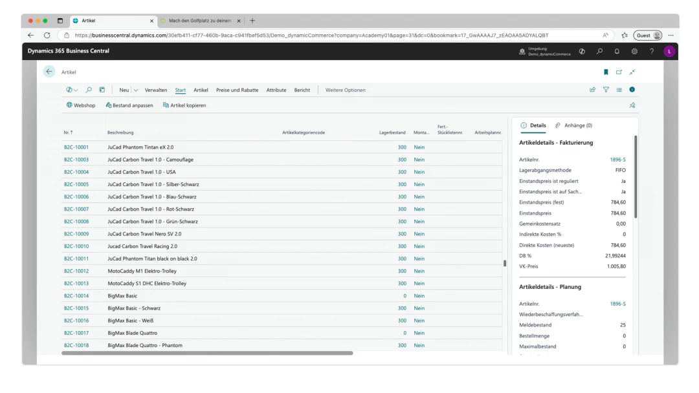The image size is (699, 393).
Task: Switch to the Anhänge (0) tab
Action: (573, 125)
